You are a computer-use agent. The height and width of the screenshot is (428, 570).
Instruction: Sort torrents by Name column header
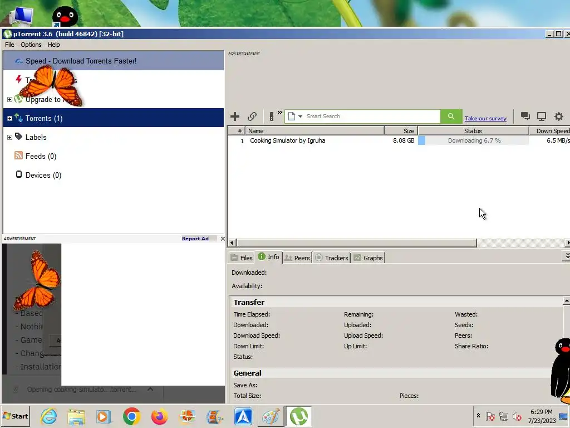pos(315,130)
